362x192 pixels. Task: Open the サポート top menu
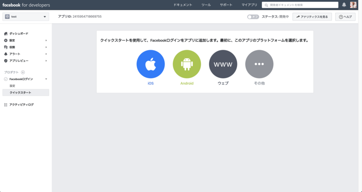[x=226, y=5]
